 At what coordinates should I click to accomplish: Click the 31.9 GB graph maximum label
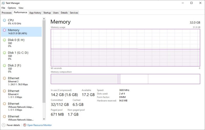tap(196, 27)
